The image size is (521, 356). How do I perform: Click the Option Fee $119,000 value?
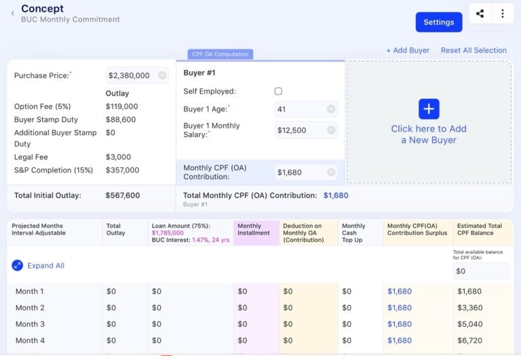(121, 106)
